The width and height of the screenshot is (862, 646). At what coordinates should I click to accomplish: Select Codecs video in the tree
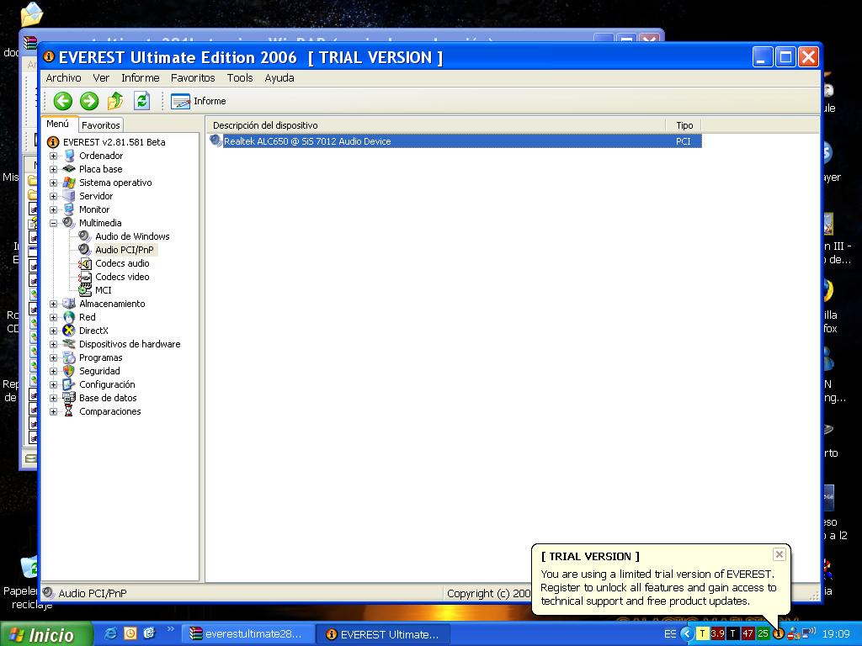click(122, 277)
